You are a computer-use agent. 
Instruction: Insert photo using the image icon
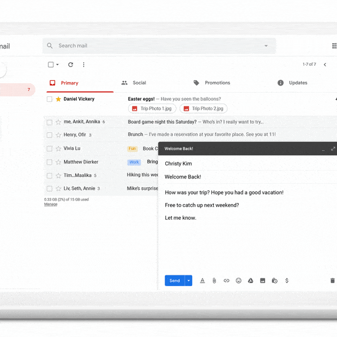point(263,281)
